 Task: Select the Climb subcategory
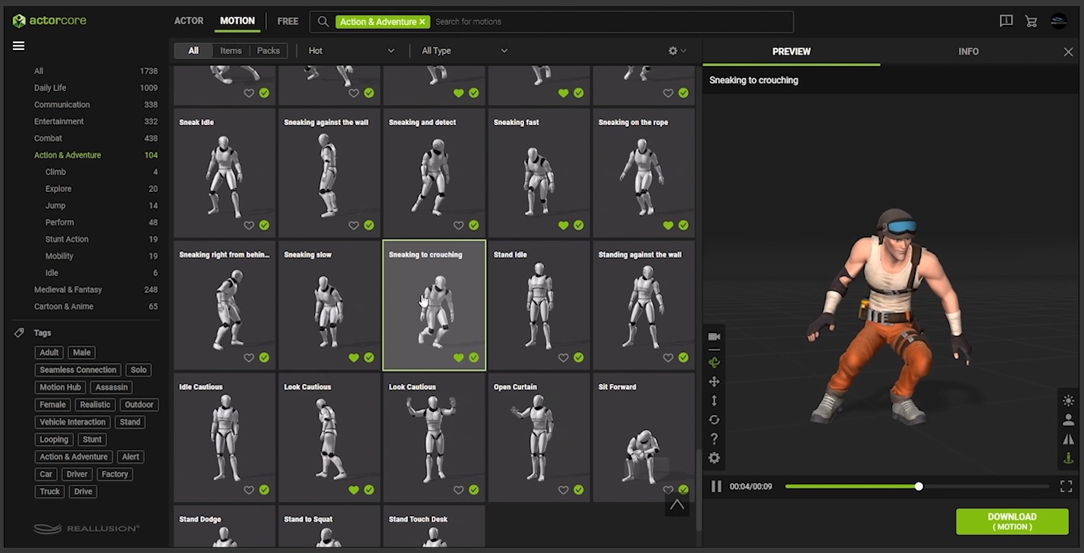[55, 172]
